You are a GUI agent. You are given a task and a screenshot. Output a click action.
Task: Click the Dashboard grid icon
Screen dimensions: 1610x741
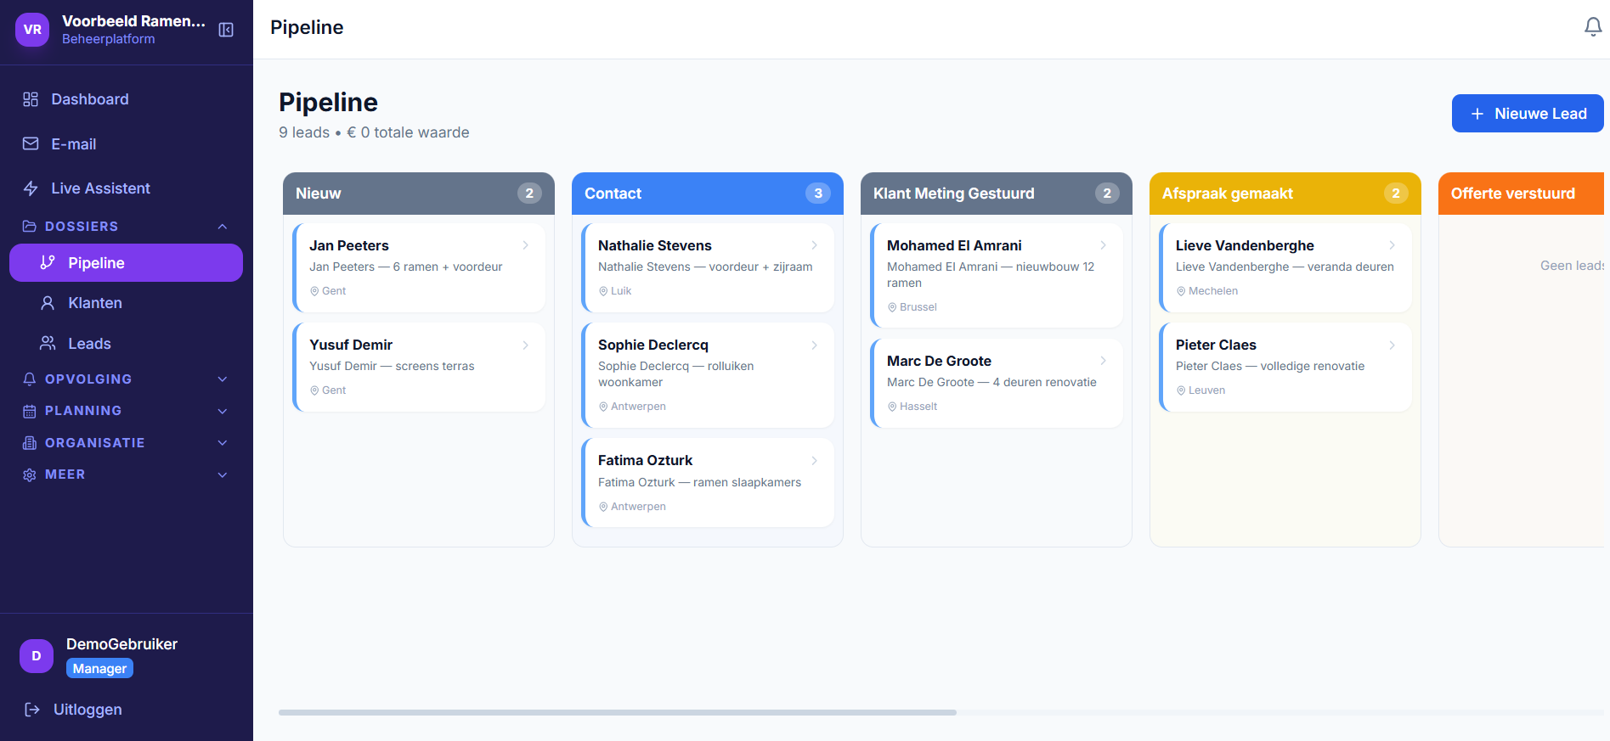(31, 99)
